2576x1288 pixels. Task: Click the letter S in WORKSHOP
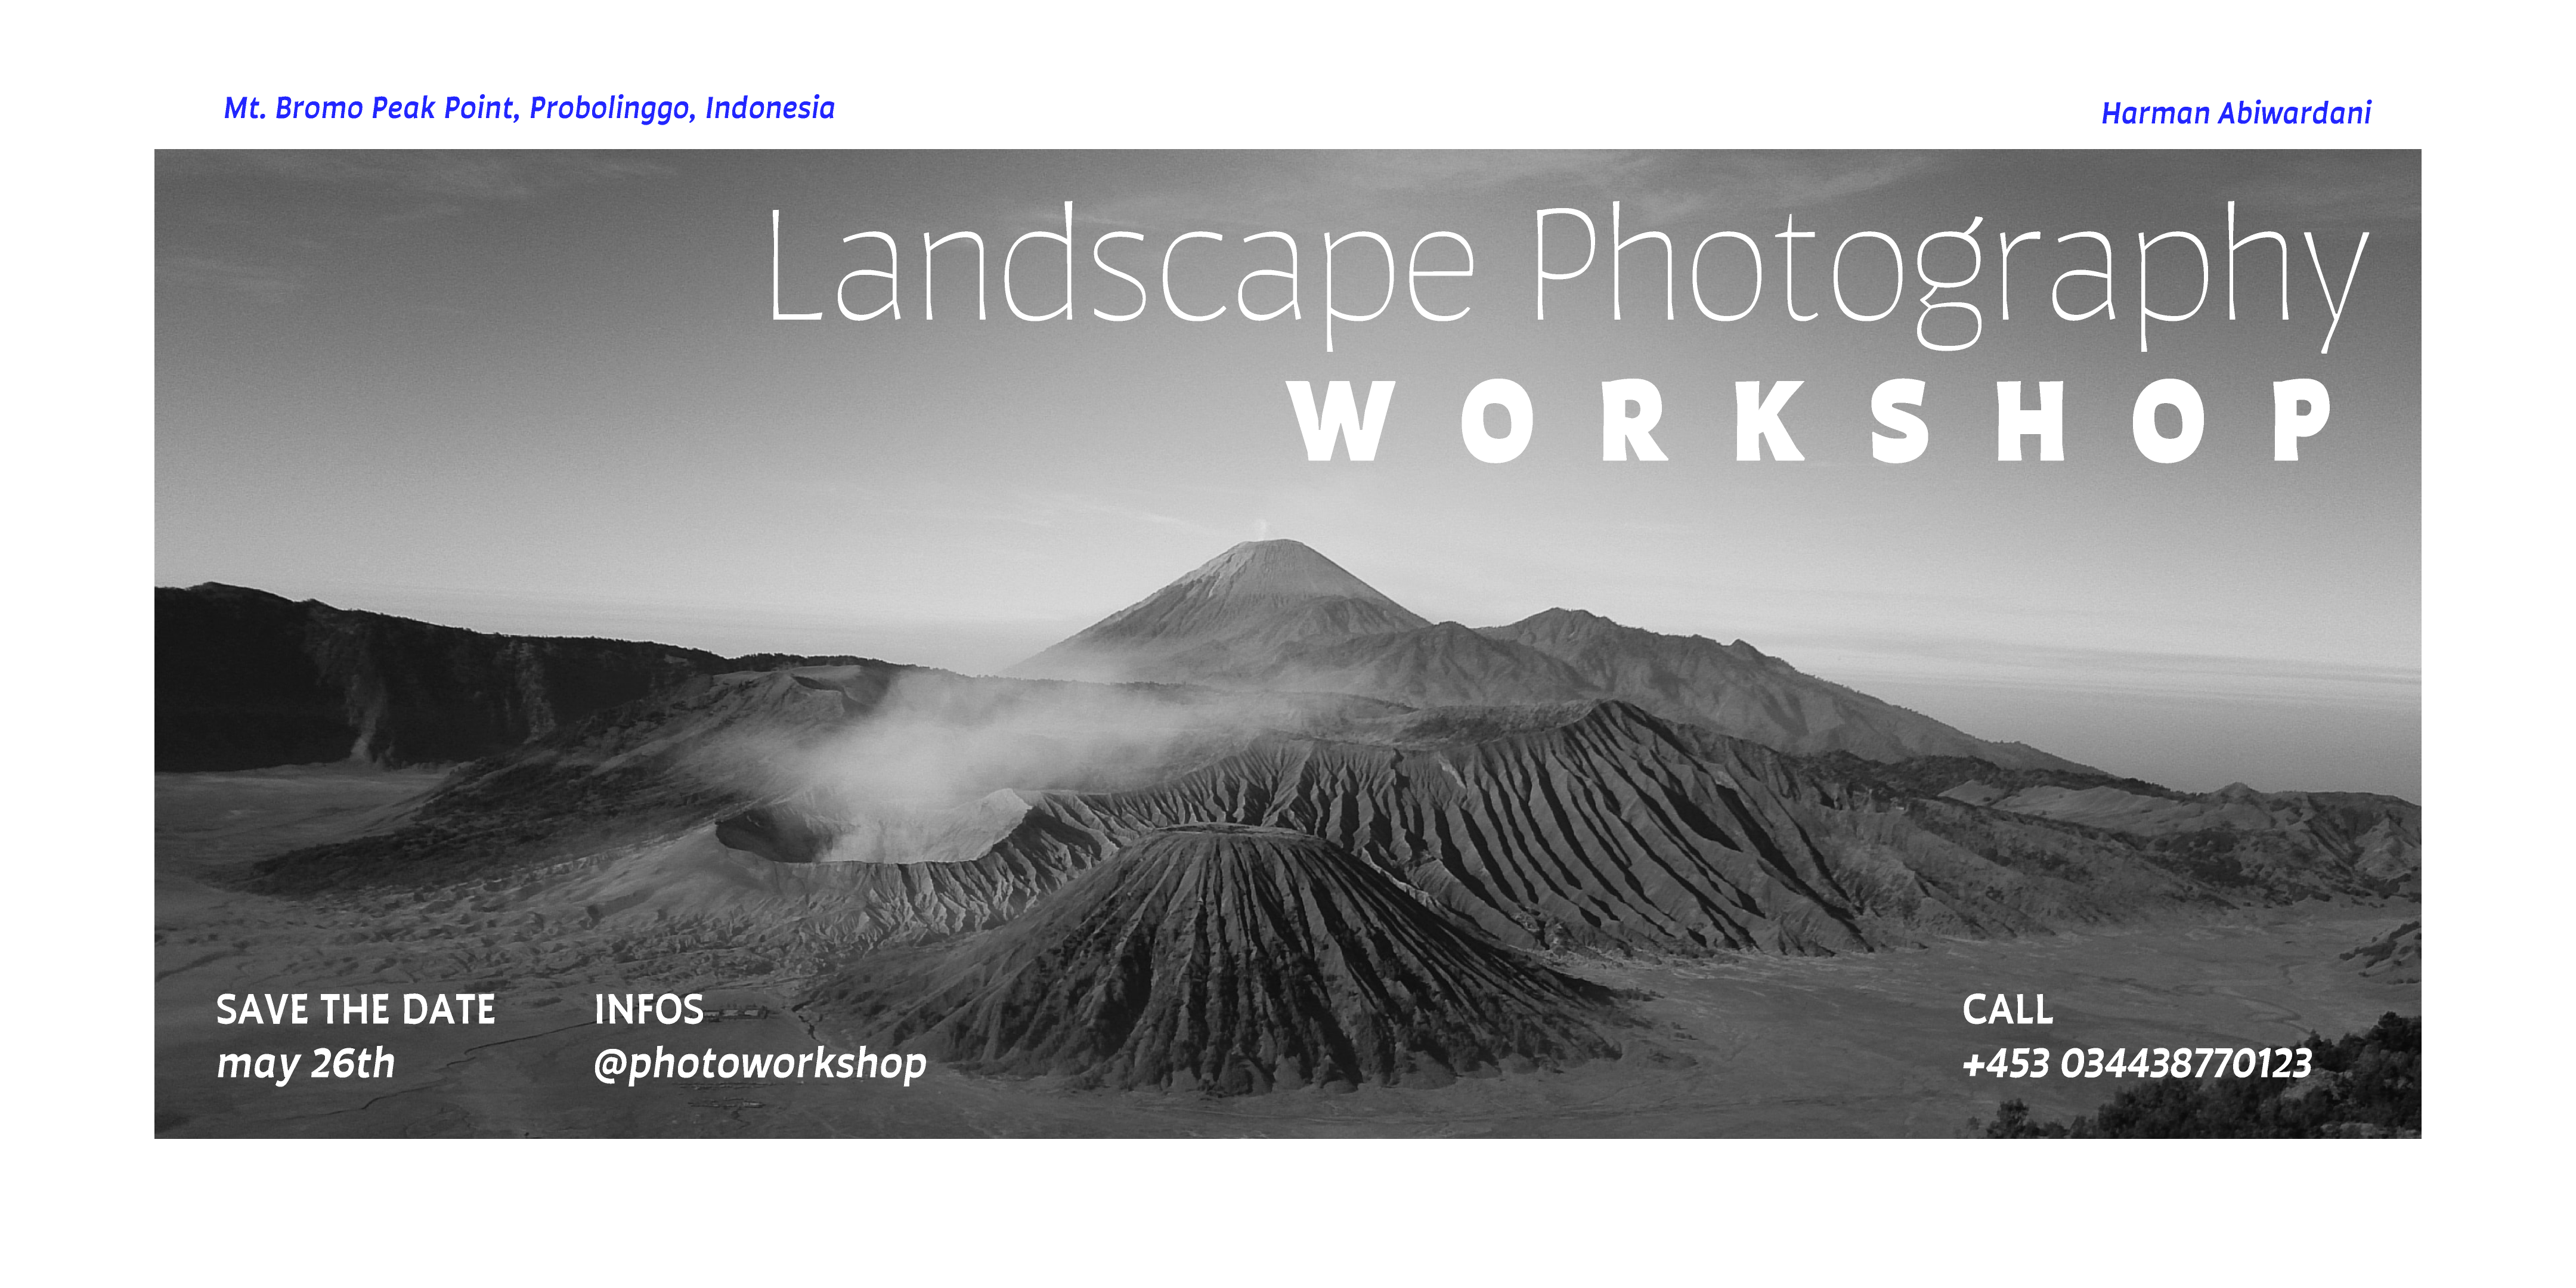[1899, 421]
